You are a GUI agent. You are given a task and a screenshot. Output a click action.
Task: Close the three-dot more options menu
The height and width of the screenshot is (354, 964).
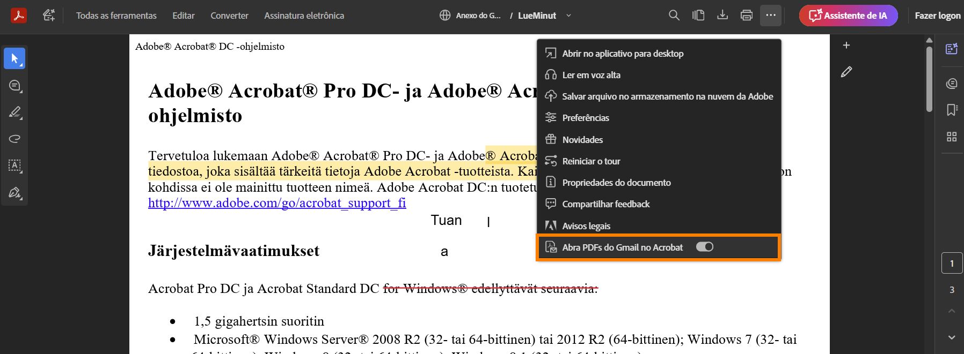tap(771, 16)
